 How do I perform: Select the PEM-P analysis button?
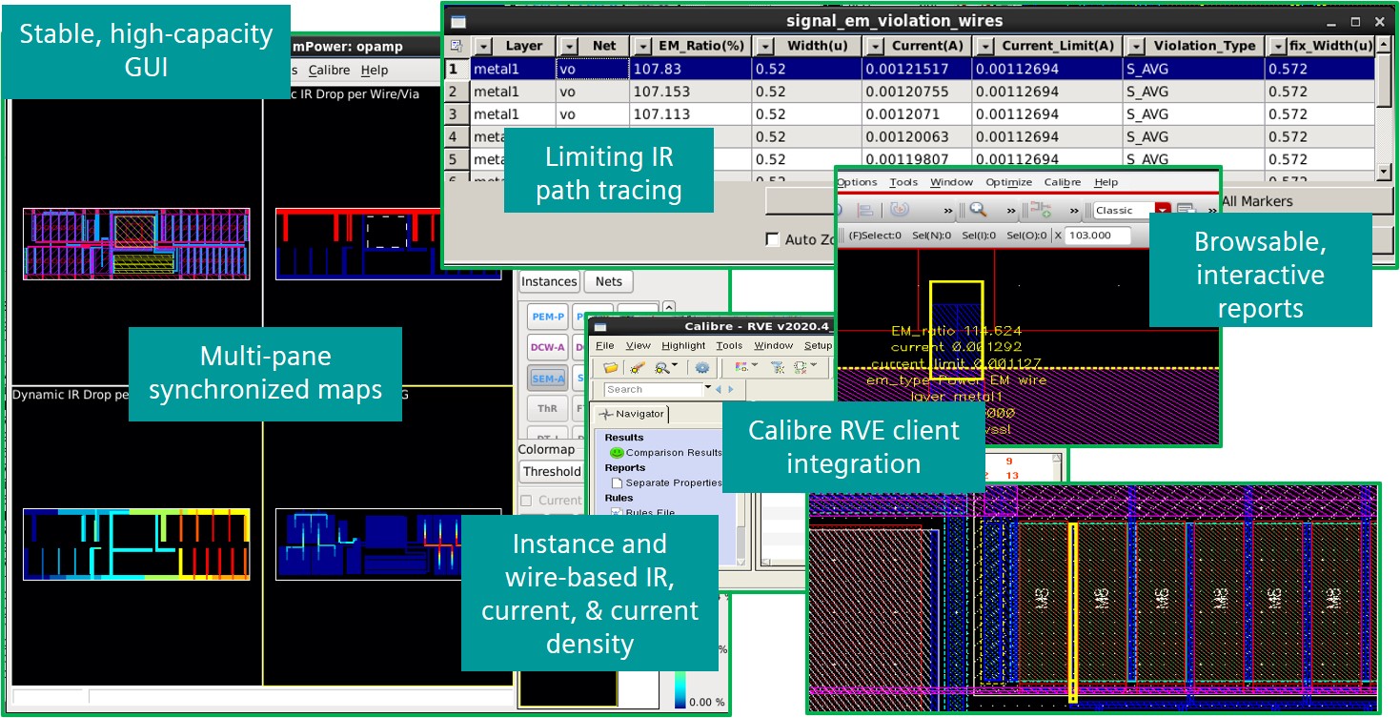[548, 317]
